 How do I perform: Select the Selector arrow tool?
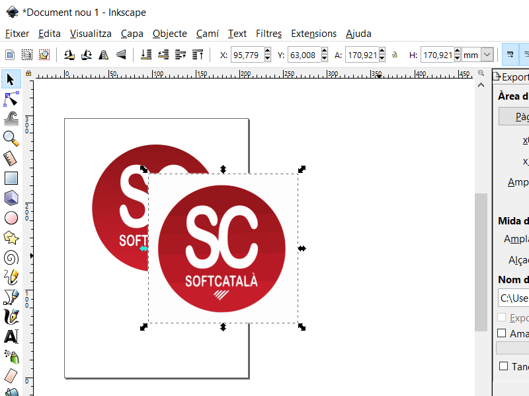tap(11, 79)
